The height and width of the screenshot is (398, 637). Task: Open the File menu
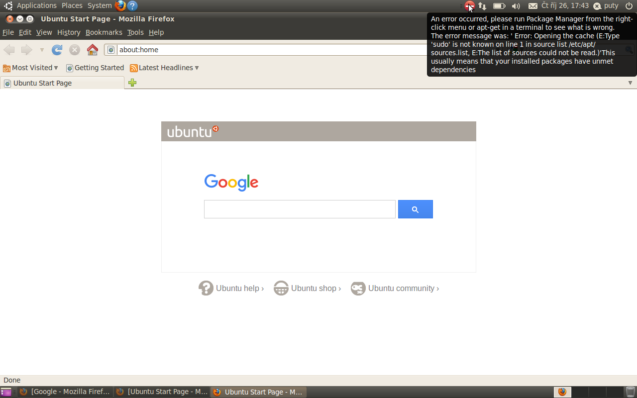tap(8, 32)
